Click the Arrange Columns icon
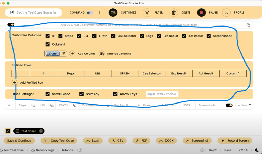This screenshot has height=154, width=262. click(x=101, y=54)
